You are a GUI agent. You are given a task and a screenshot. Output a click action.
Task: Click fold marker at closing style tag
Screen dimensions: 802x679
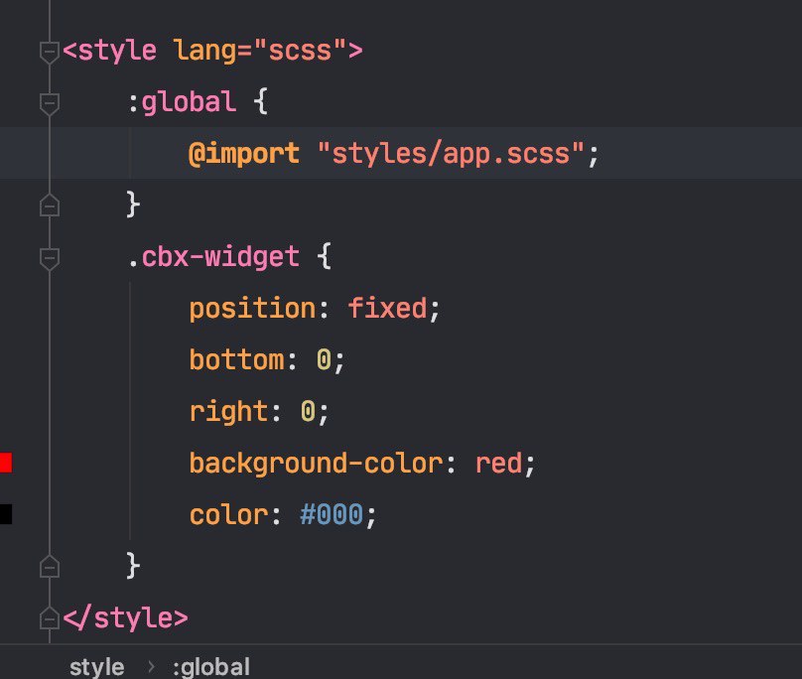50,618
